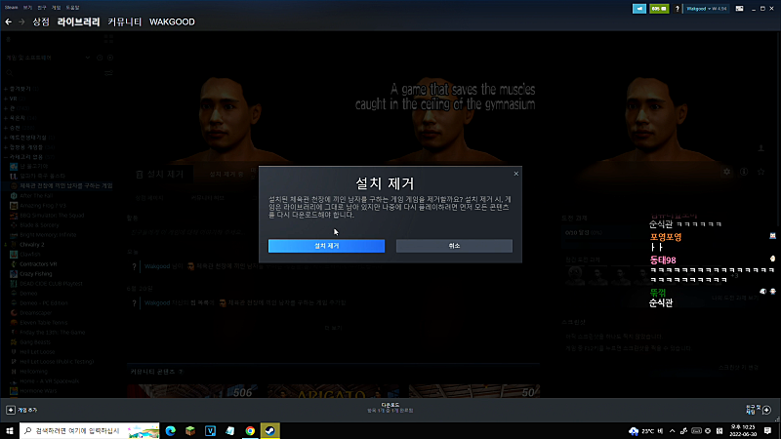Select Blade & Sorcery in the game list
The width and height of the screenshot is (781, 439).
[39, 225]
